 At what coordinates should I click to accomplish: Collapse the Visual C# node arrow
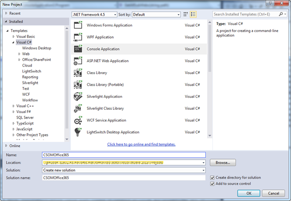(x=13, y=42)
